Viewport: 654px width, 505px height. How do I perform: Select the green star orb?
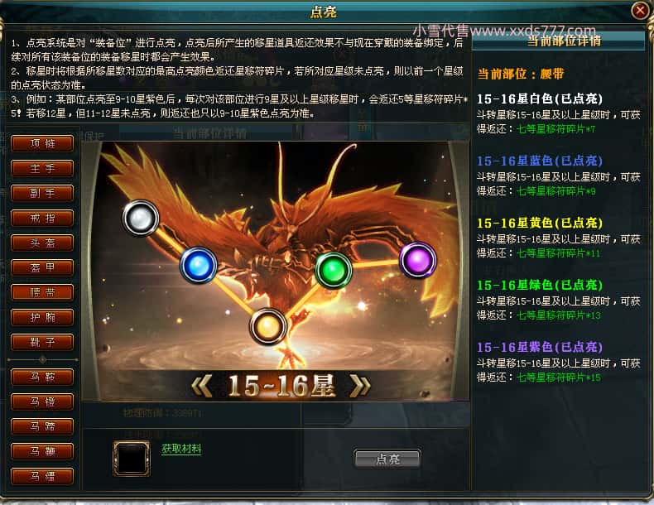pos(333,271)
